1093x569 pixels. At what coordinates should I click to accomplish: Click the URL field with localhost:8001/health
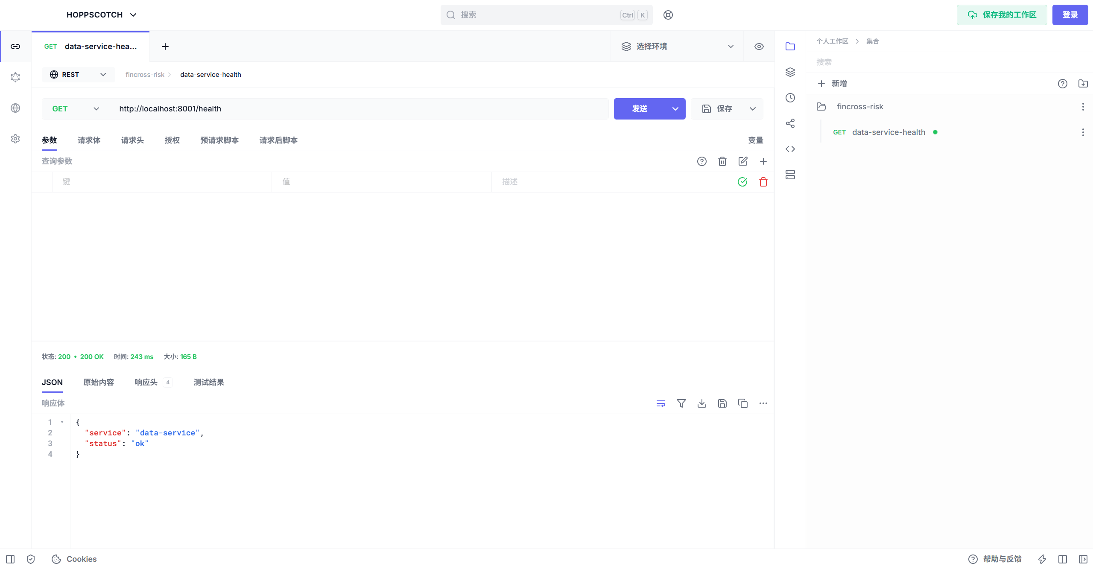359,109
